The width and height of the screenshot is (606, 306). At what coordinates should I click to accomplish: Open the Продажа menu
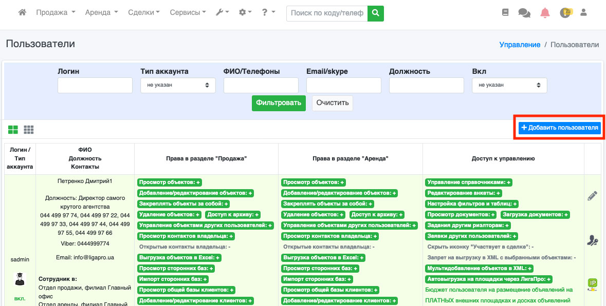click(x=56, y=13)
